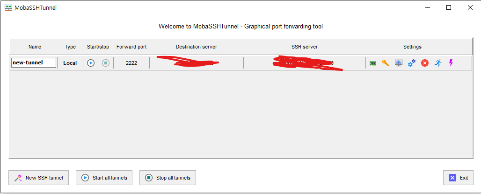Click the Type column header
Screen dimensions: 481x194
(x=70, y=47)
